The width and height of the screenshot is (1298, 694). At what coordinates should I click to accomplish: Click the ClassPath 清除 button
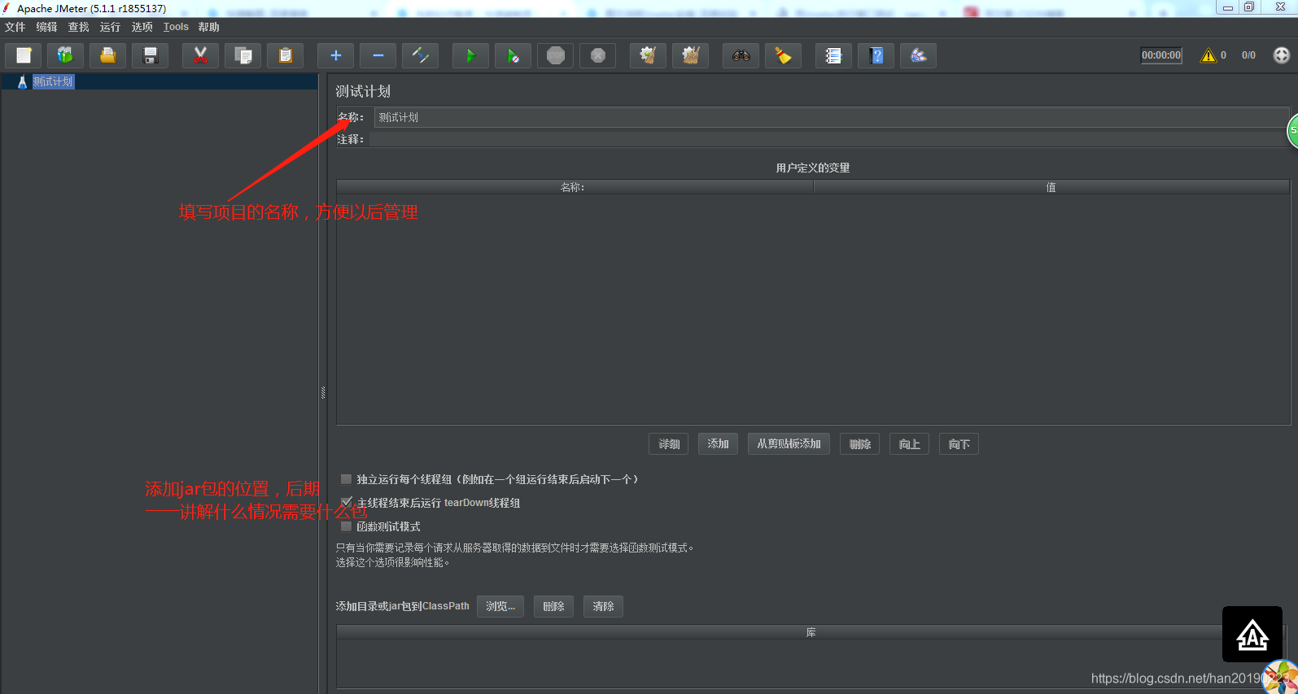click(x=603, y=606)
